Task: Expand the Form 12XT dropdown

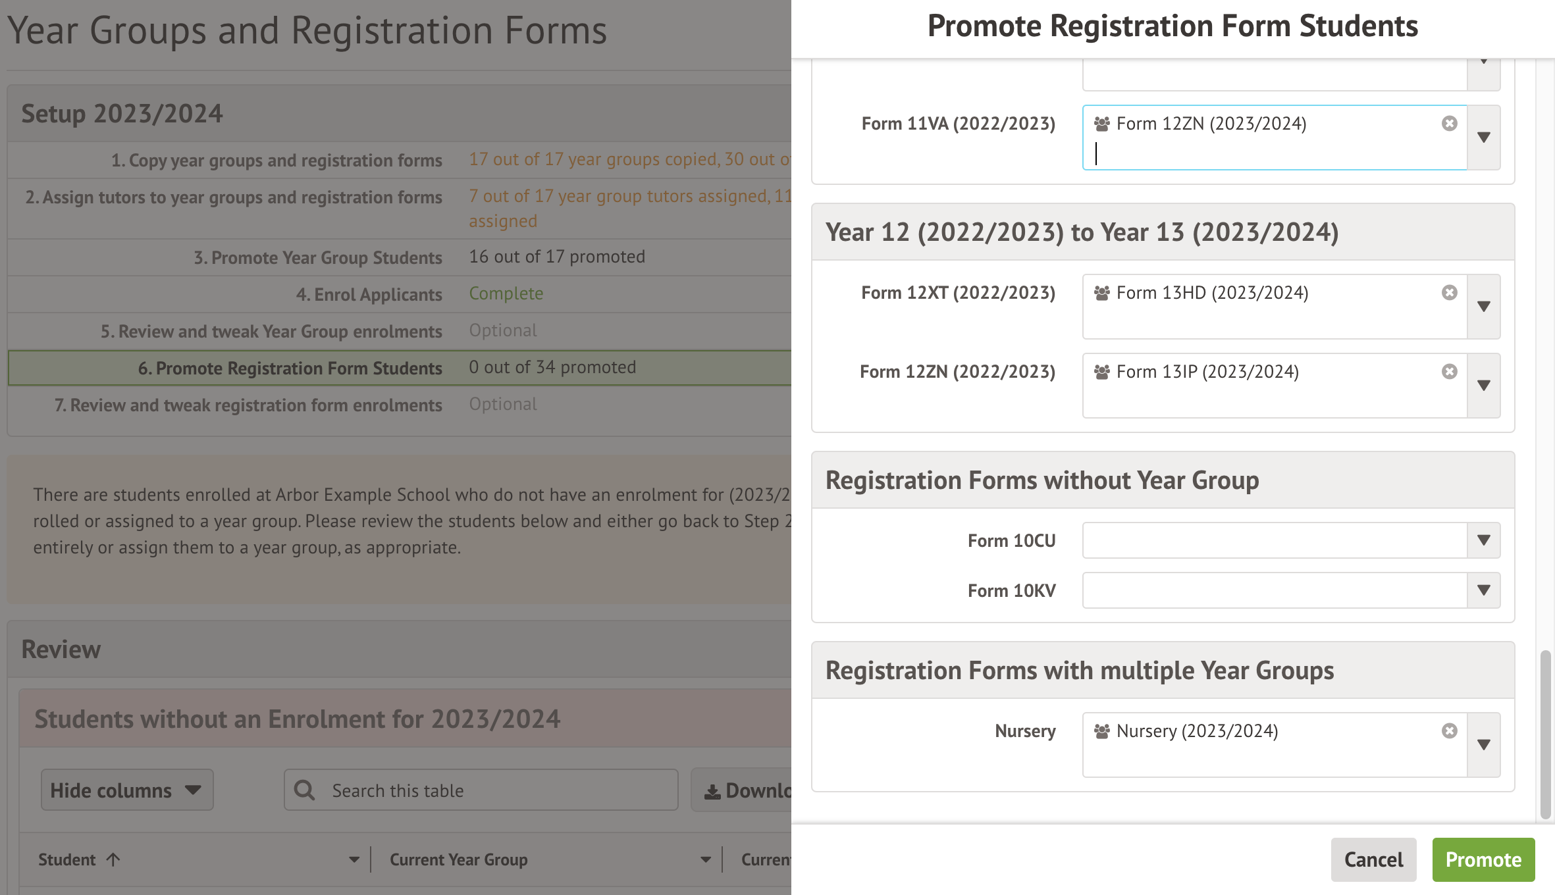Action: click(x=1483, y=307)
